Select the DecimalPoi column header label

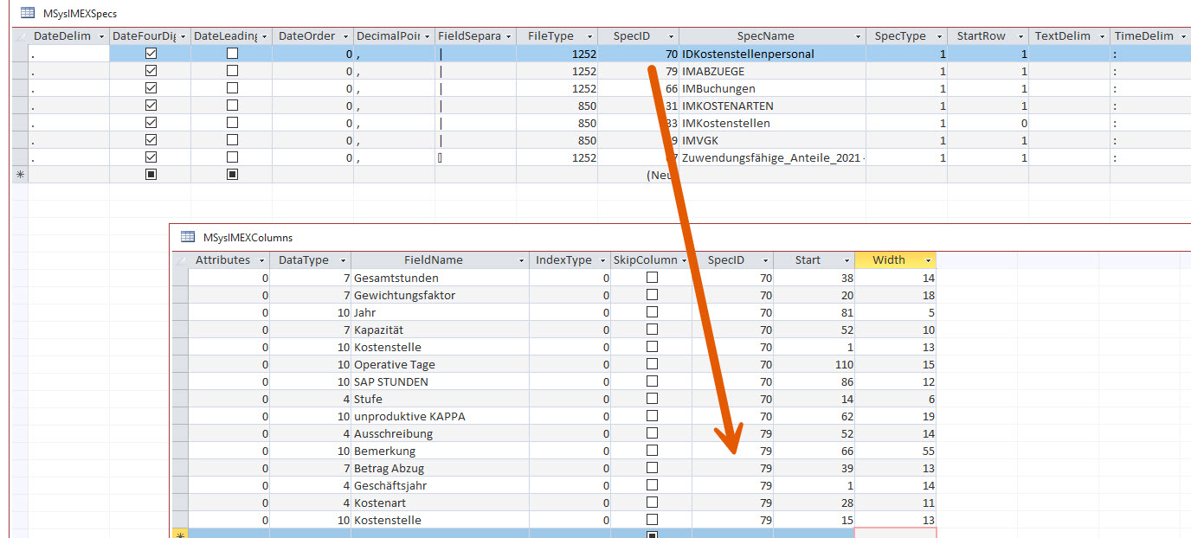[388, 36]
